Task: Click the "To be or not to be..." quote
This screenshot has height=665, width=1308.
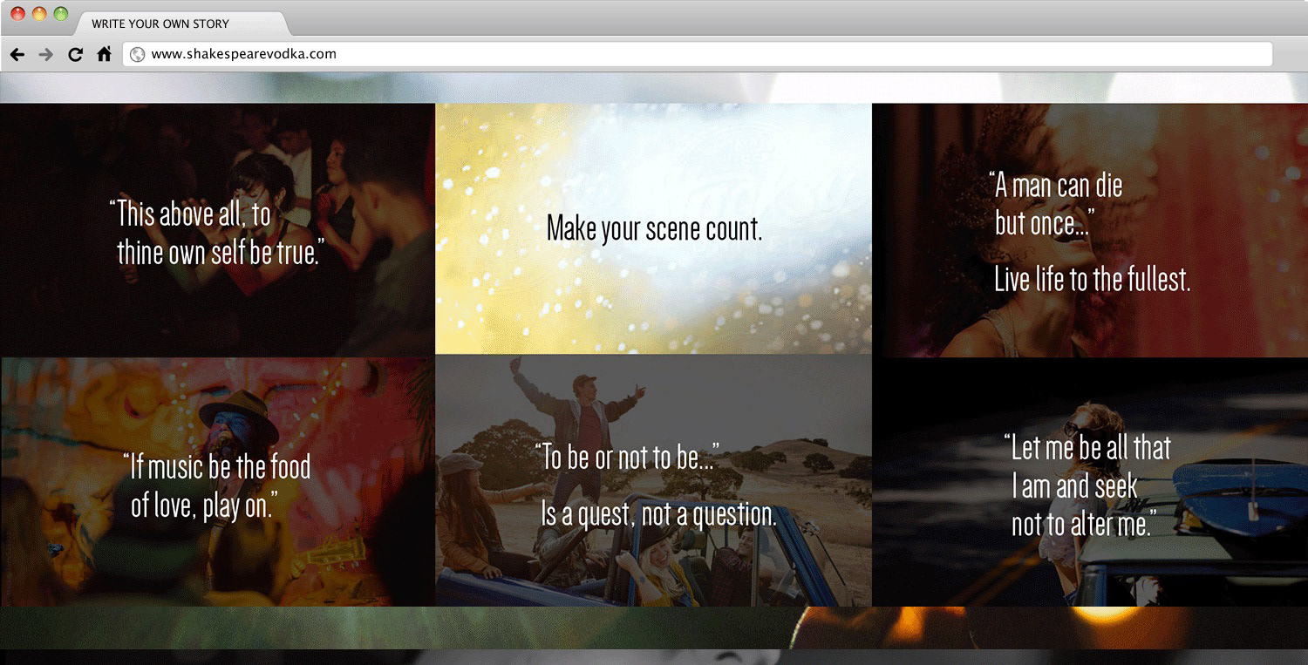Action: point(628,458)
